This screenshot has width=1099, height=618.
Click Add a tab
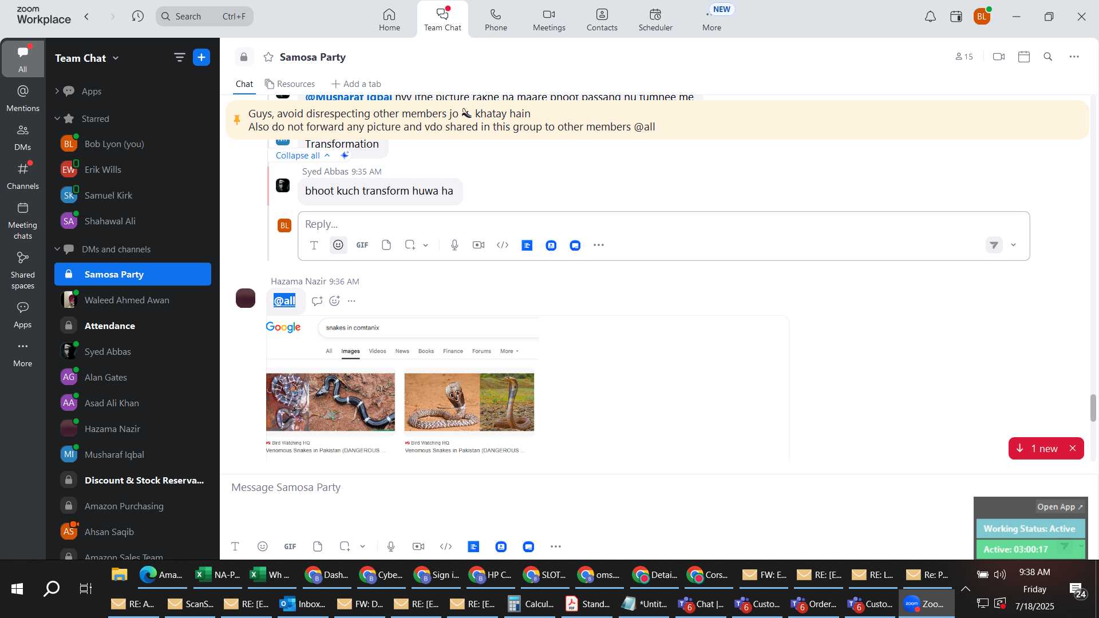pyautogui.click(x=356, y=84)
